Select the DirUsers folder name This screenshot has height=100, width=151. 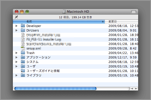tap(33, 30)
